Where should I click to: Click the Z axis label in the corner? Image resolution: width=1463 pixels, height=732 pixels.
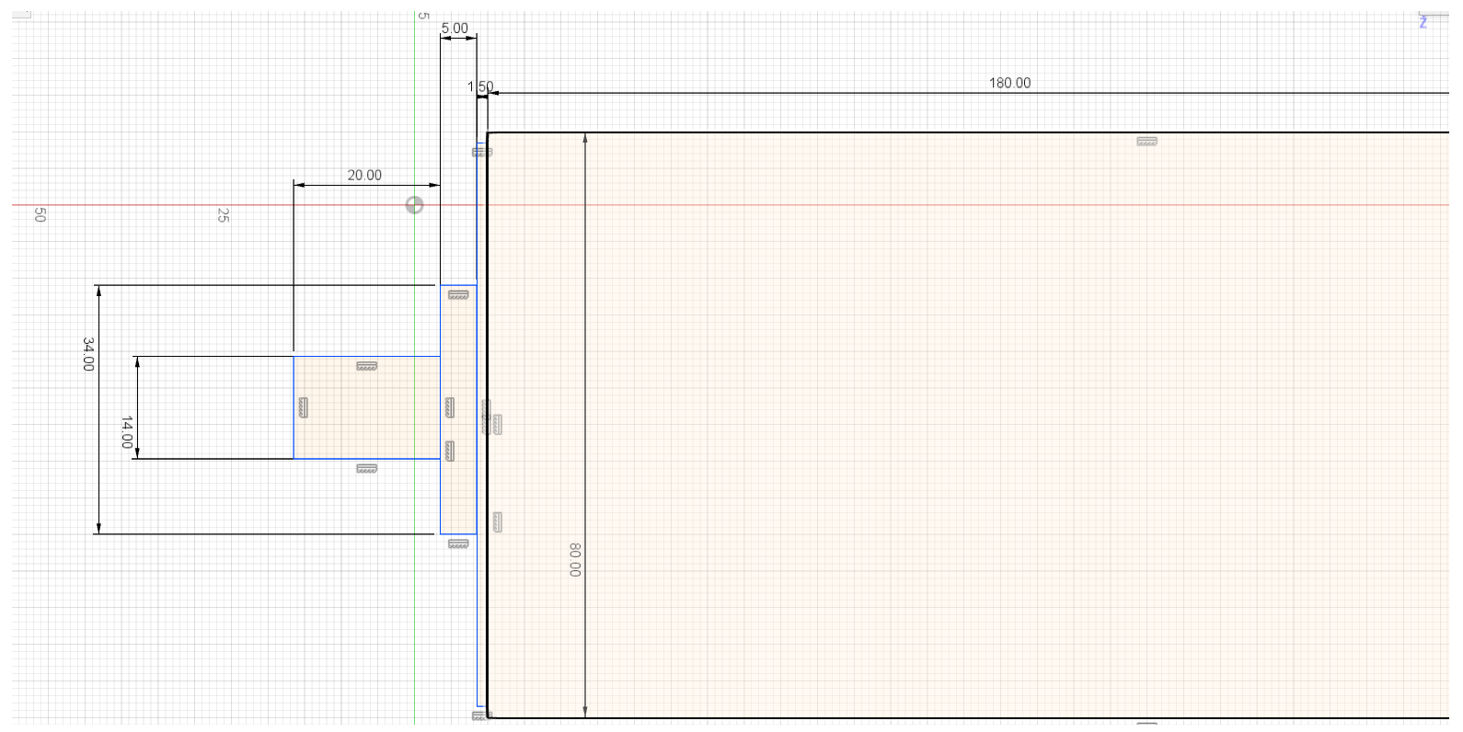click(x=1423, y=22)
